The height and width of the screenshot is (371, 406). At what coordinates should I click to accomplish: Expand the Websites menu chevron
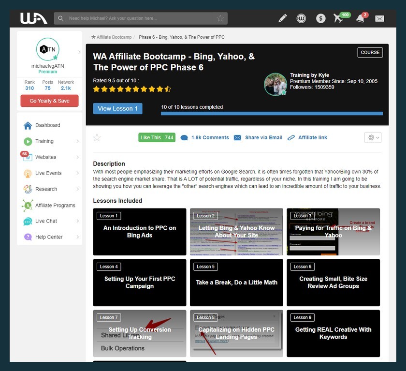point(77,157)
